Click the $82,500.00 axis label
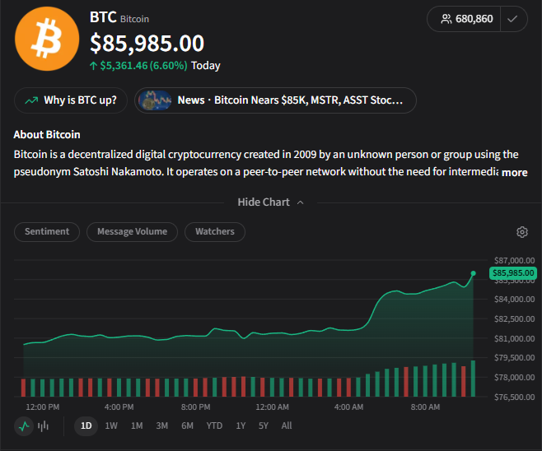This screenshot has height=451, width=542. 514,319
